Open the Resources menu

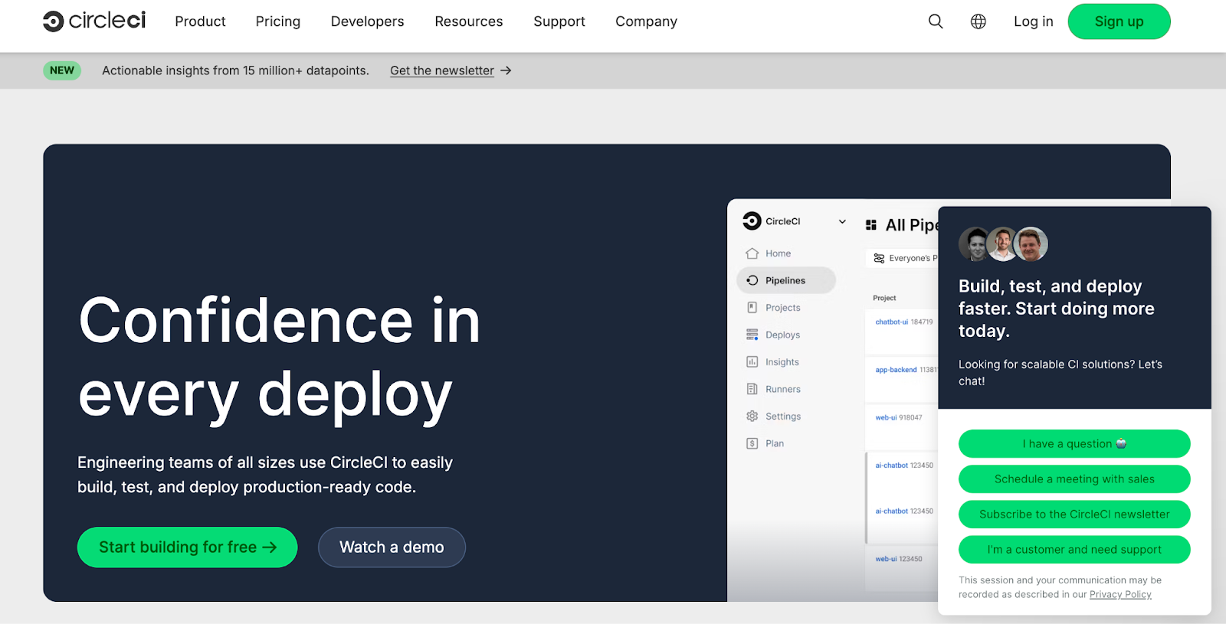[x=469, y=21]
